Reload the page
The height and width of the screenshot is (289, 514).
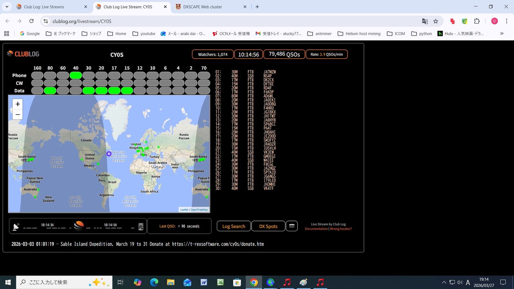(31, 21)
